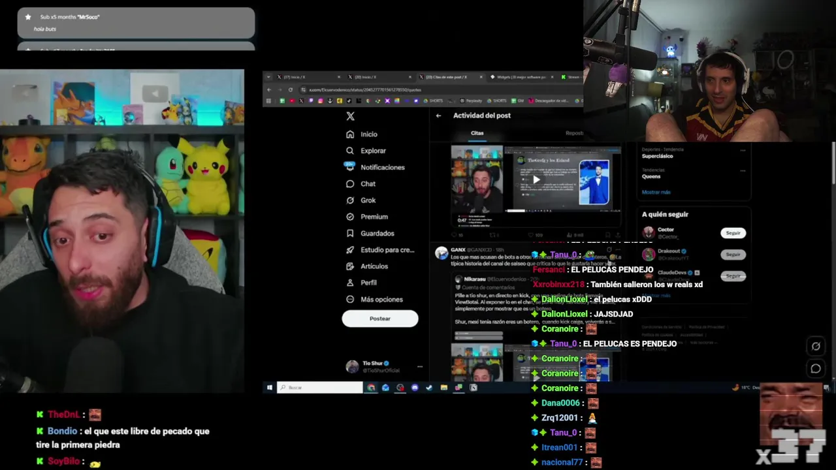Open Steam from the taskbar
The height and width of the screenshot is (470, 836).
[429, 388]
